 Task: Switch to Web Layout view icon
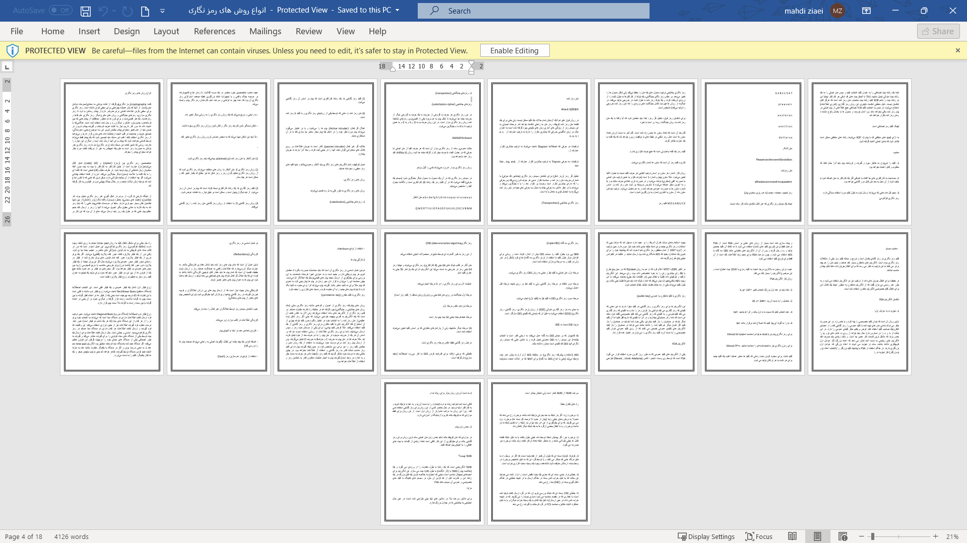click(x=843, y=536)
